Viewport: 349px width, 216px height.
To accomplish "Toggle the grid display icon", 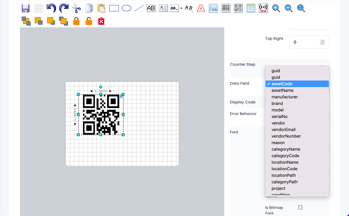I will click(x=39, y=8).
